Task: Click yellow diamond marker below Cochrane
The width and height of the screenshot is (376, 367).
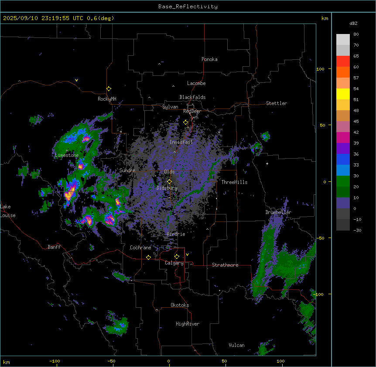Action: [x=148, y=257]
